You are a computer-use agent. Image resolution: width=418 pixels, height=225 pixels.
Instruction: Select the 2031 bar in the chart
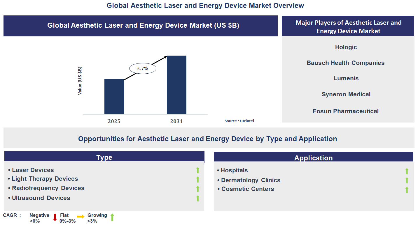pyautogui.click(x=176, y=85)
